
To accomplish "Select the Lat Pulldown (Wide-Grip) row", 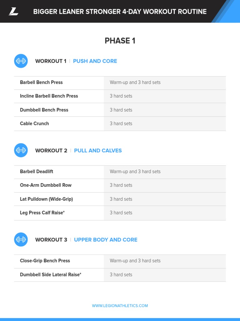I will 120,199.
